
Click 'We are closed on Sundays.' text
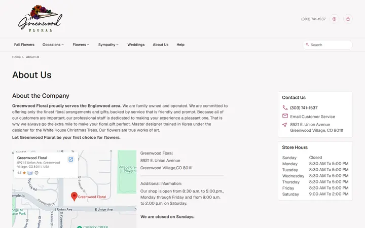[167, 217]
